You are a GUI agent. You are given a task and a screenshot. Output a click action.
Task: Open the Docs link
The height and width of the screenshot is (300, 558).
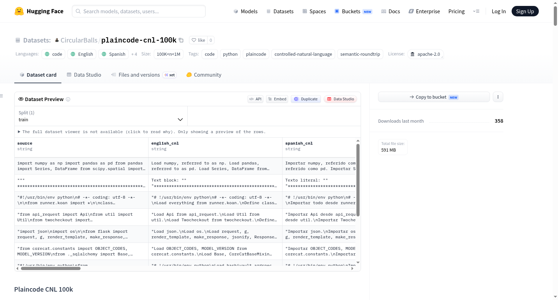pyautogui.click(x=391, y=11)
